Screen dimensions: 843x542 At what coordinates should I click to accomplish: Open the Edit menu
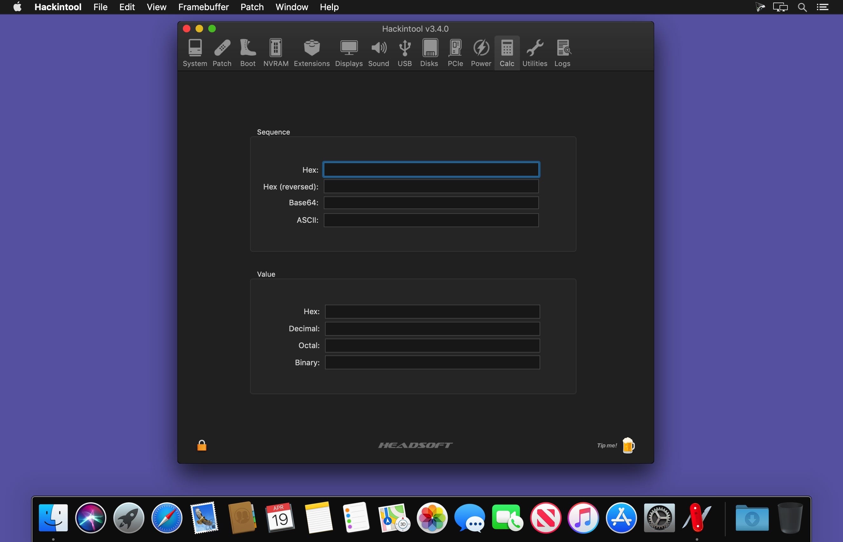(x=127, y=7)
